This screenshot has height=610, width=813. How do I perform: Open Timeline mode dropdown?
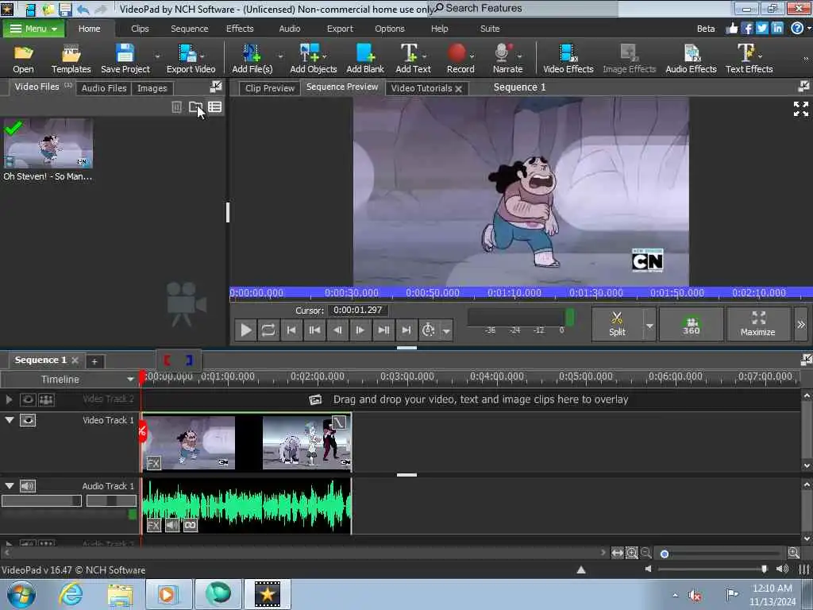pos(130,380)
